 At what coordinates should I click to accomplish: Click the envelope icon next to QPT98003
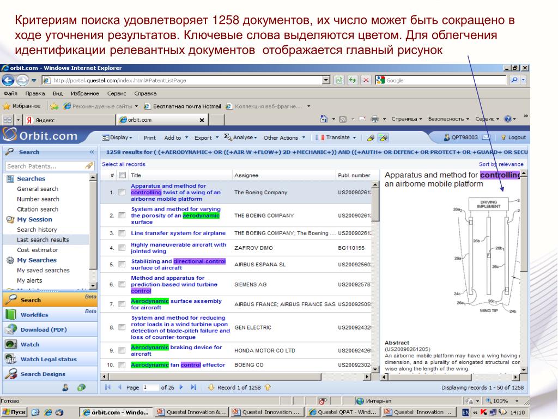coord(486,137)
